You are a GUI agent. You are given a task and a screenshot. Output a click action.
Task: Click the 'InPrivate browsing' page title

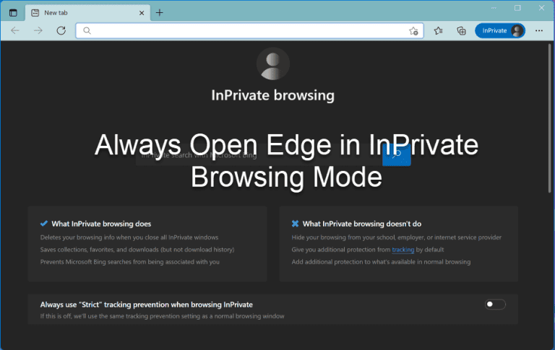(273, 95)
